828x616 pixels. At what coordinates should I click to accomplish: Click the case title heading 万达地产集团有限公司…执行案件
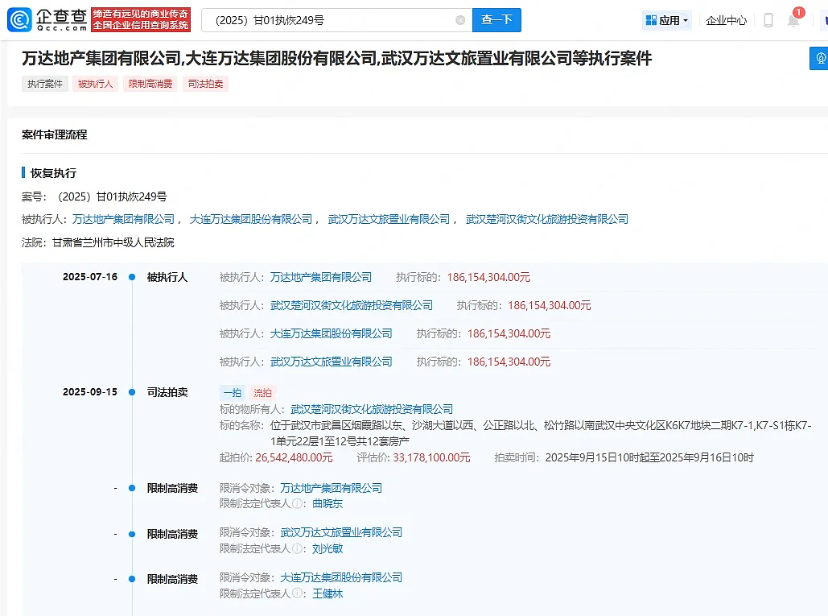337,58
